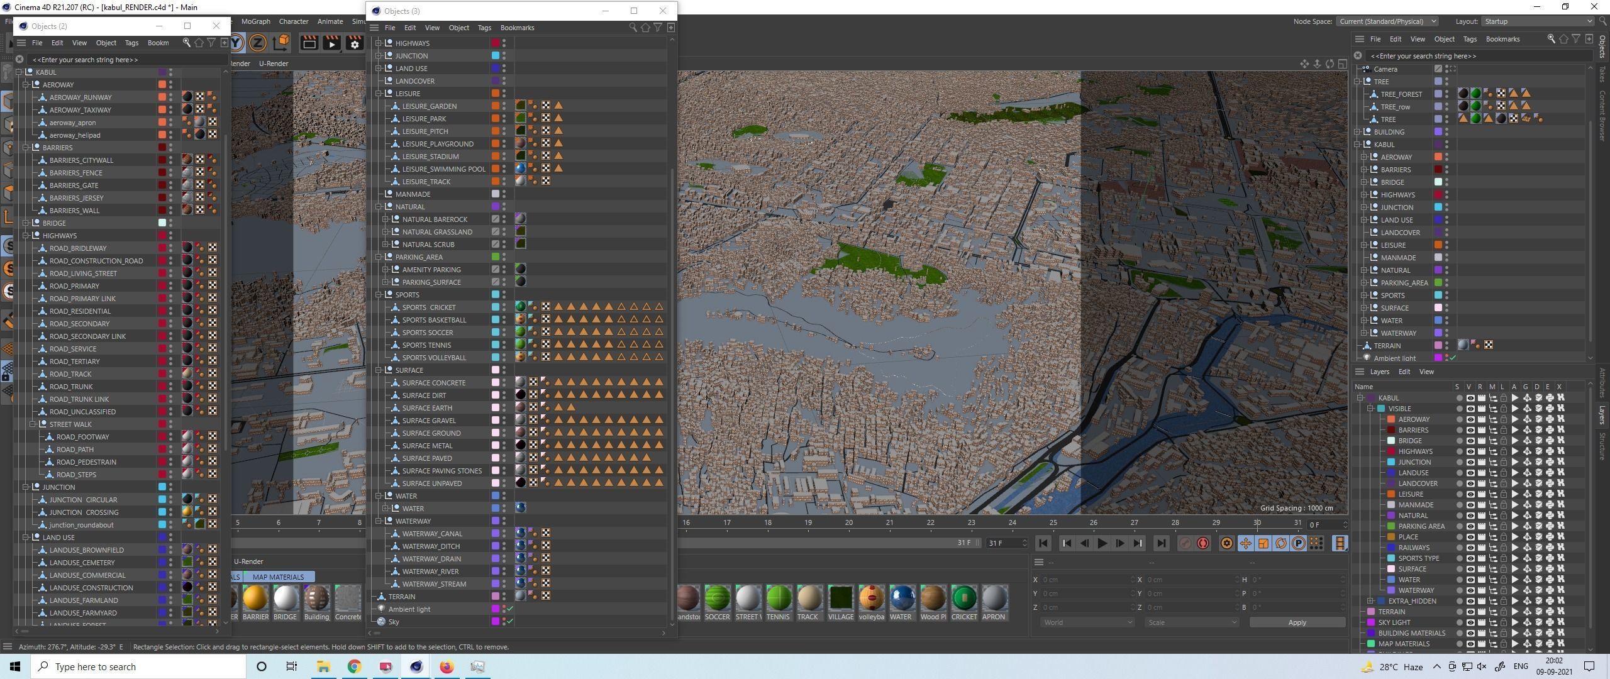Toggle eye visibility for HIGHWAYS layer

[x=1470, y=451]
